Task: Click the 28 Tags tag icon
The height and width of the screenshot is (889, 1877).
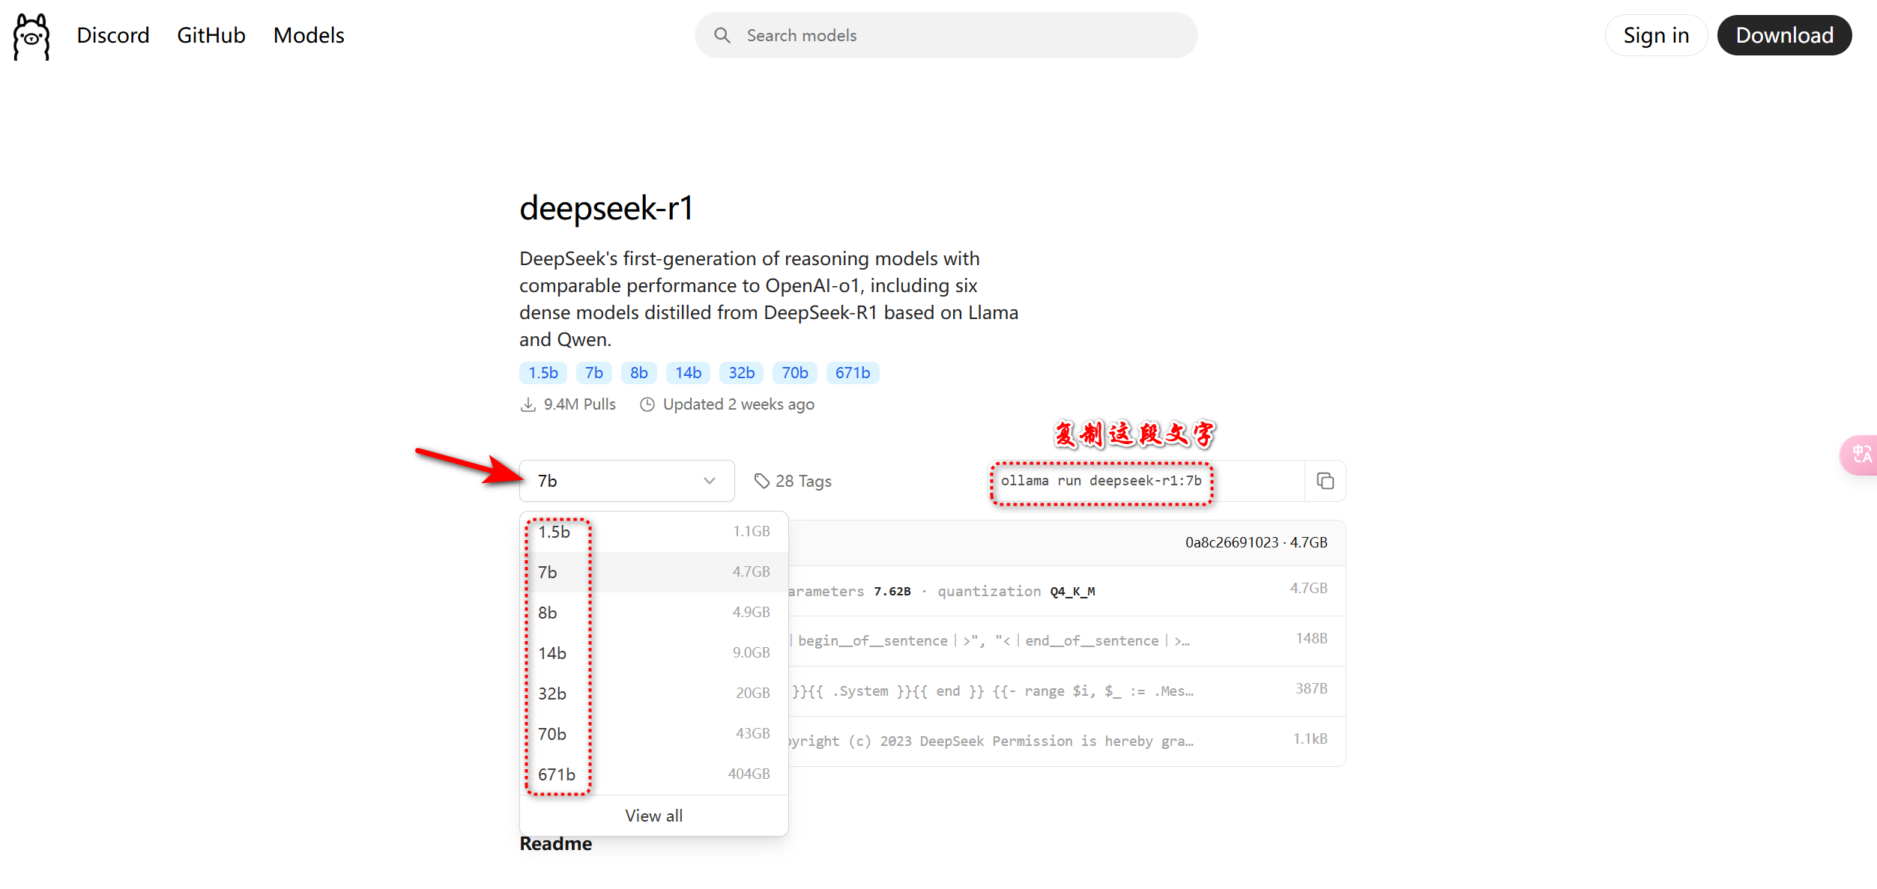Action: tap(761, 481)
